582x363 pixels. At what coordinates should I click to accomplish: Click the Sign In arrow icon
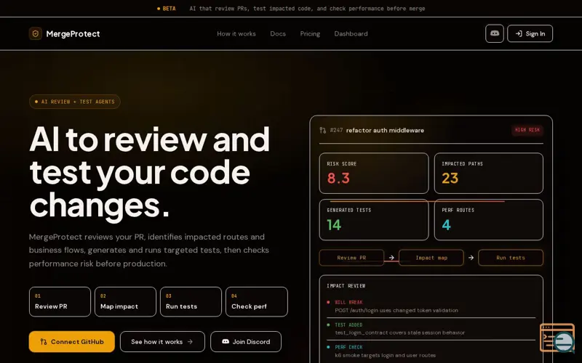pyautogui.click(x=519, y=33)
